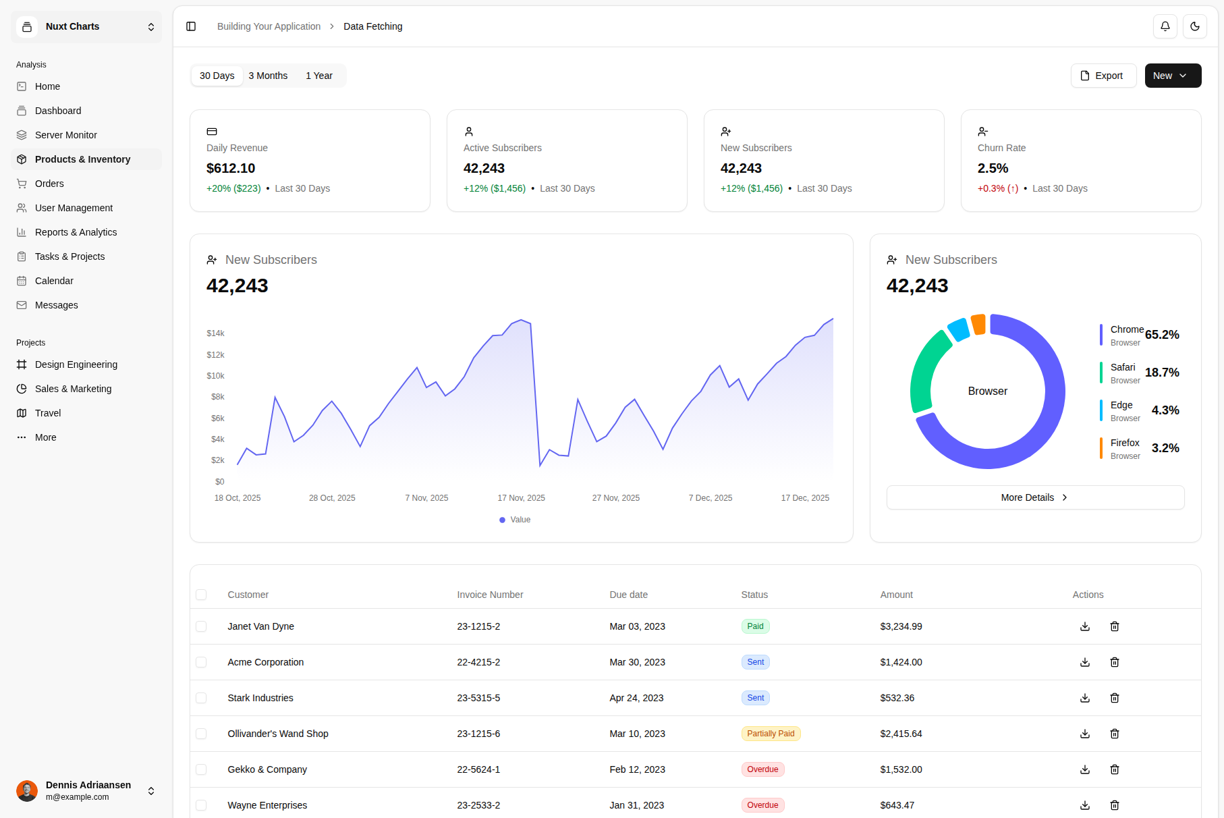Image resolution: width=1224 pixels, height=818 pixels.
Task: Switch to the 3 Months tab
Action: coord(268,76)
